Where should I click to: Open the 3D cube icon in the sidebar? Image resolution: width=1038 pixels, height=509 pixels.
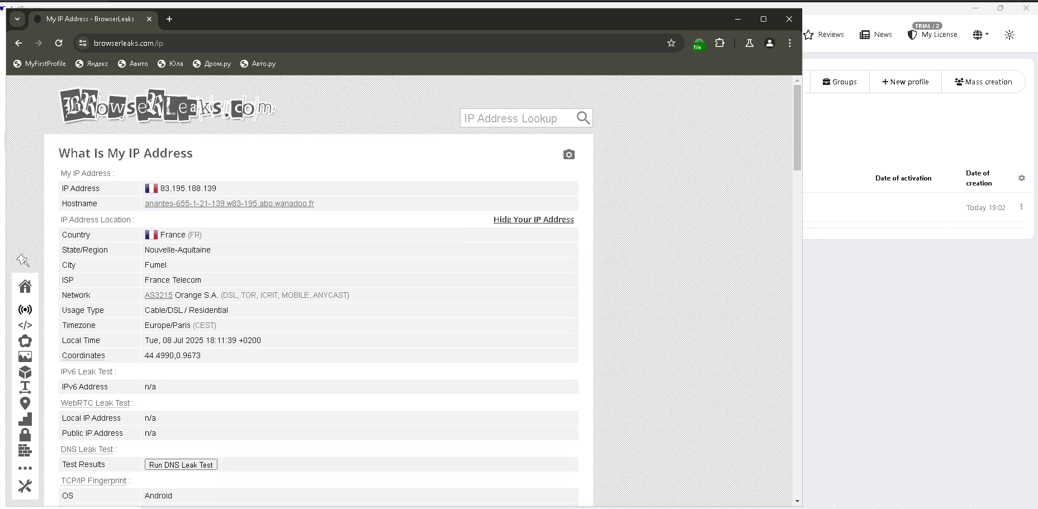pos(25,372)
